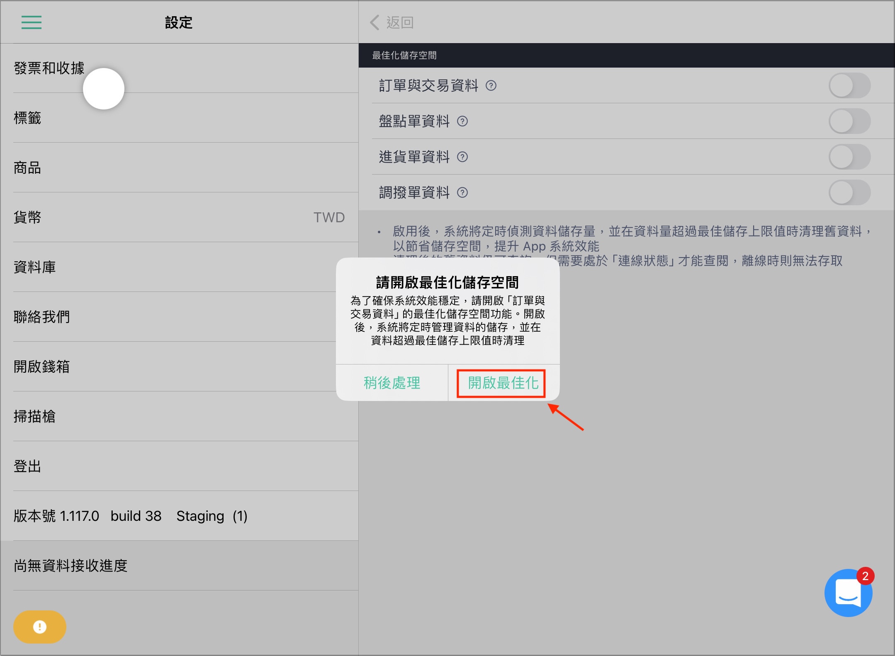Click the 訂單與交易資料 label
The height and width of the screenshot is (656, 895).
pos(429,85)
